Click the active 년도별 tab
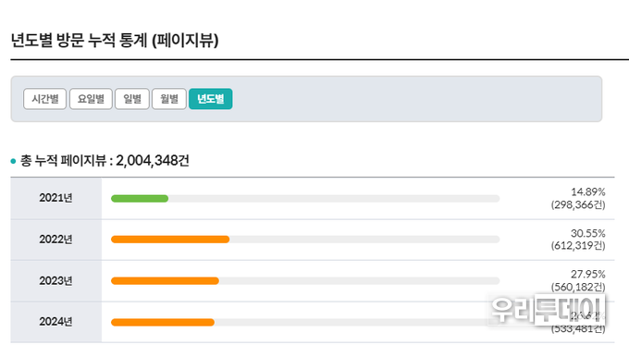 click(x=211, y=99)
